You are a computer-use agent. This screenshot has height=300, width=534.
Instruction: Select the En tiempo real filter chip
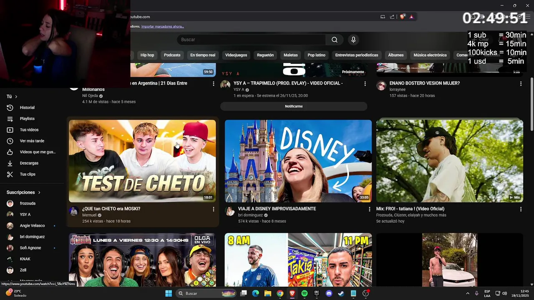[203, 55]
